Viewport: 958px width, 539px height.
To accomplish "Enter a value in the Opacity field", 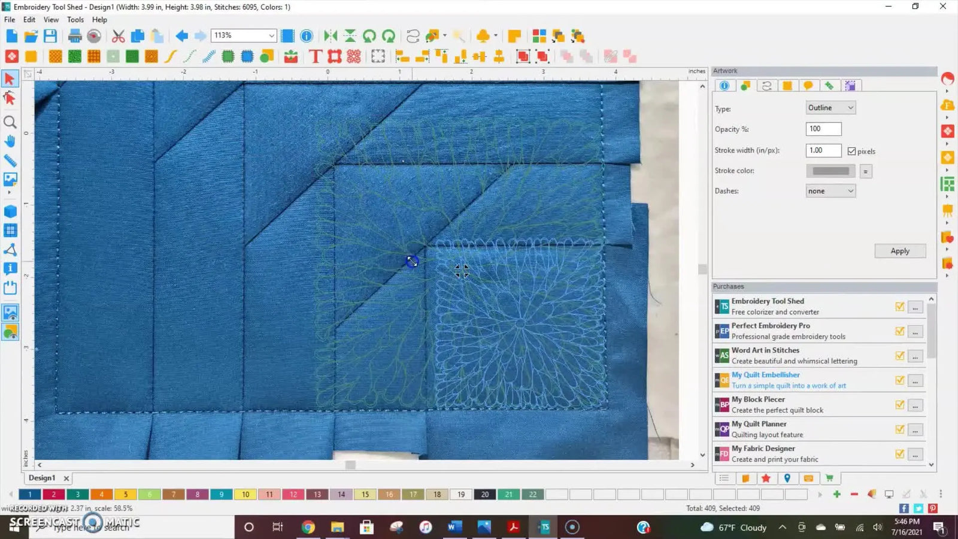I will tap(823, 128).
